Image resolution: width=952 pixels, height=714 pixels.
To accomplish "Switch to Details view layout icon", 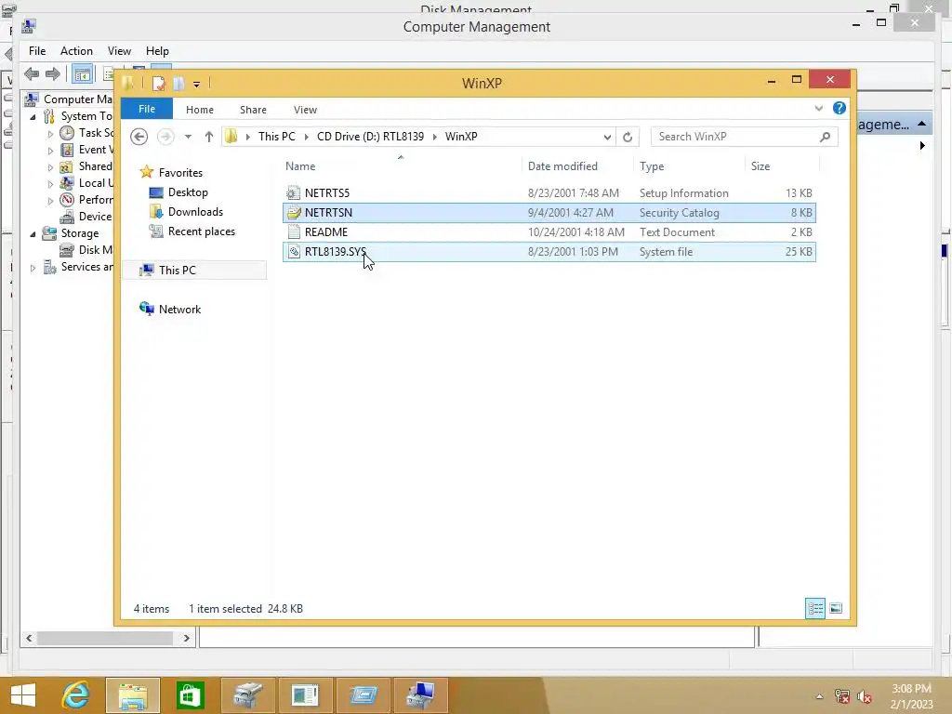I will (814, 608).
